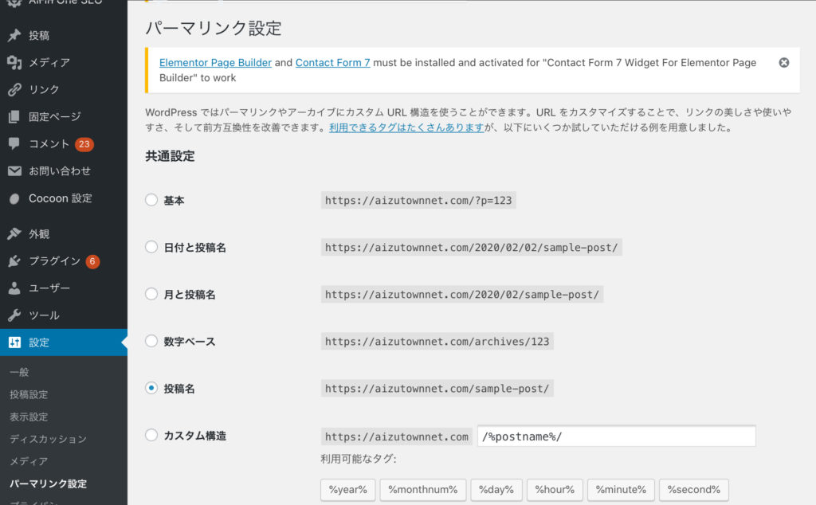Open the 設定 menu
Image resolution: width=816 pixels, height=505 pixels.
point(64,343)
